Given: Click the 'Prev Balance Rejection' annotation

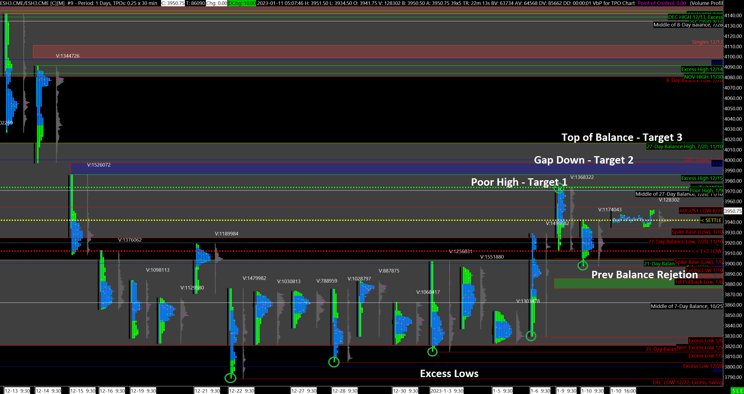Looking at the screenshot, I should 644,274.
